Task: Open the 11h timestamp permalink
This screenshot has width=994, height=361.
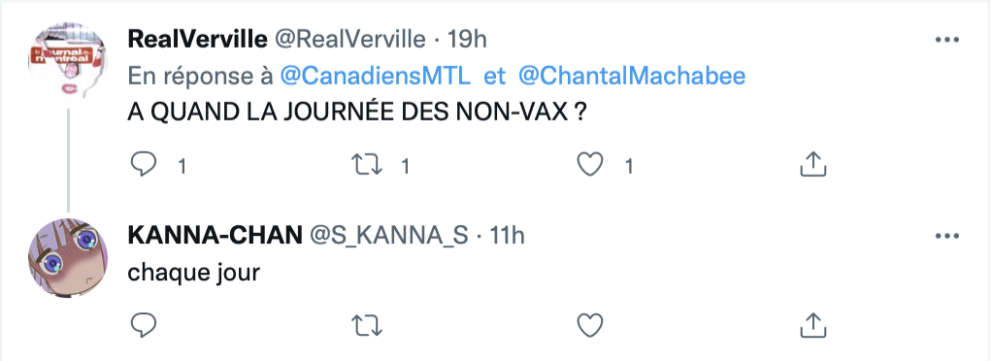Action: point(505,236)
